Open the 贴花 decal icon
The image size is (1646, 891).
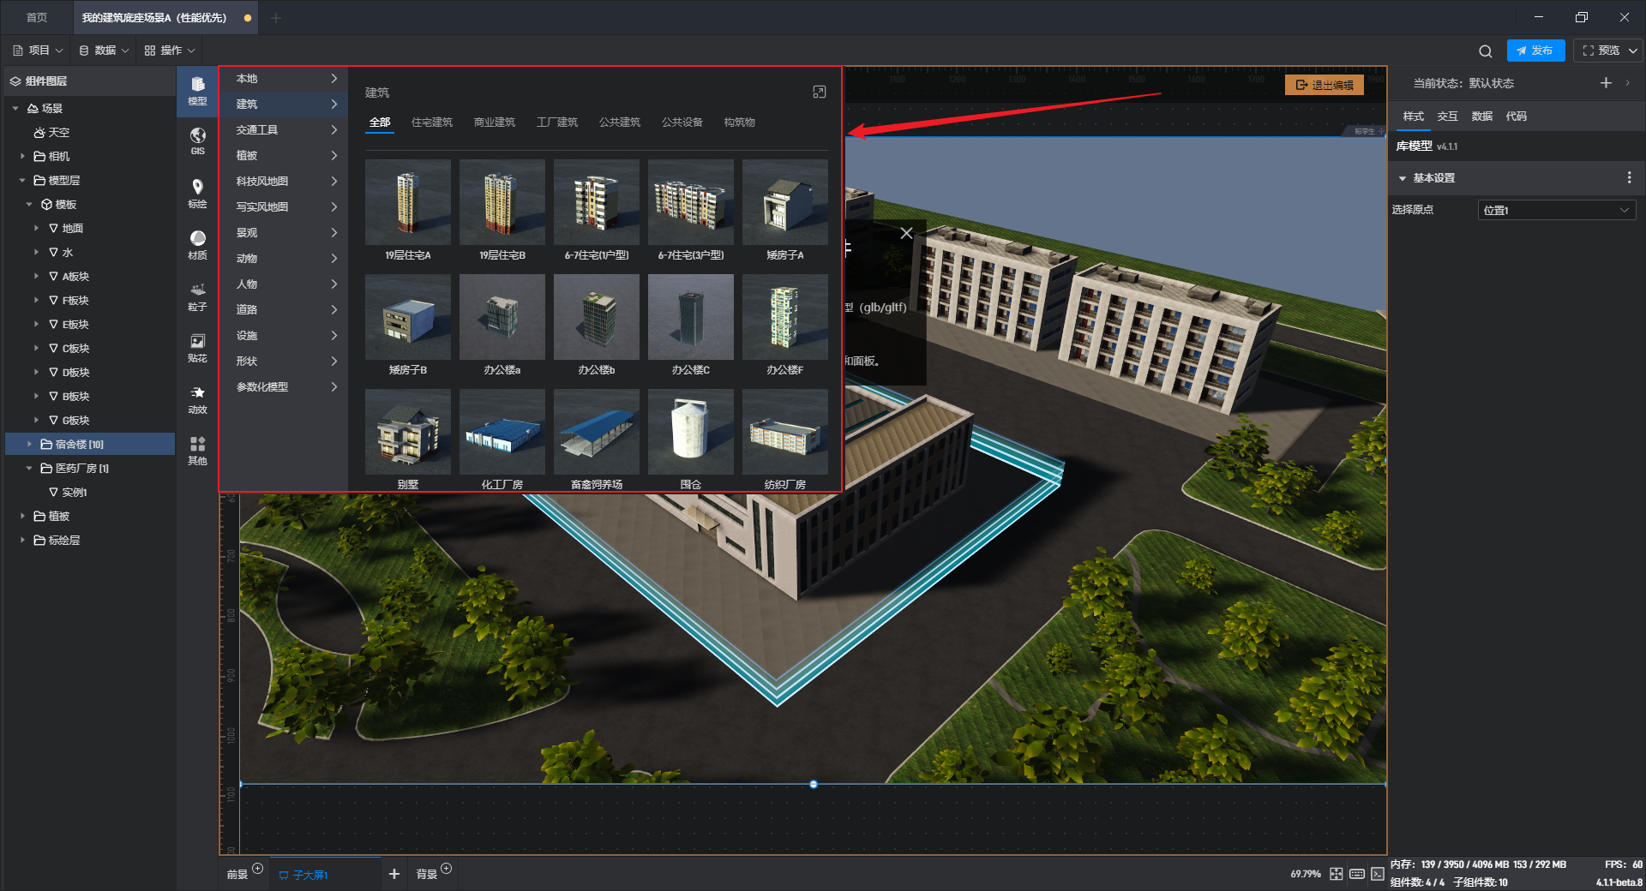tap(197, 347)
